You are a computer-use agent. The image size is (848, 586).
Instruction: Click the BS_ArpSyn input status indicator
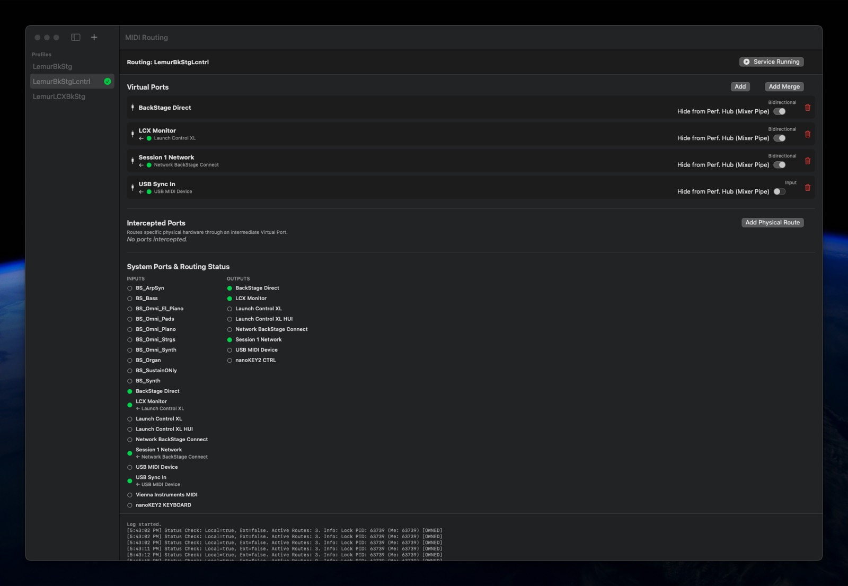(x=130, y=288)
